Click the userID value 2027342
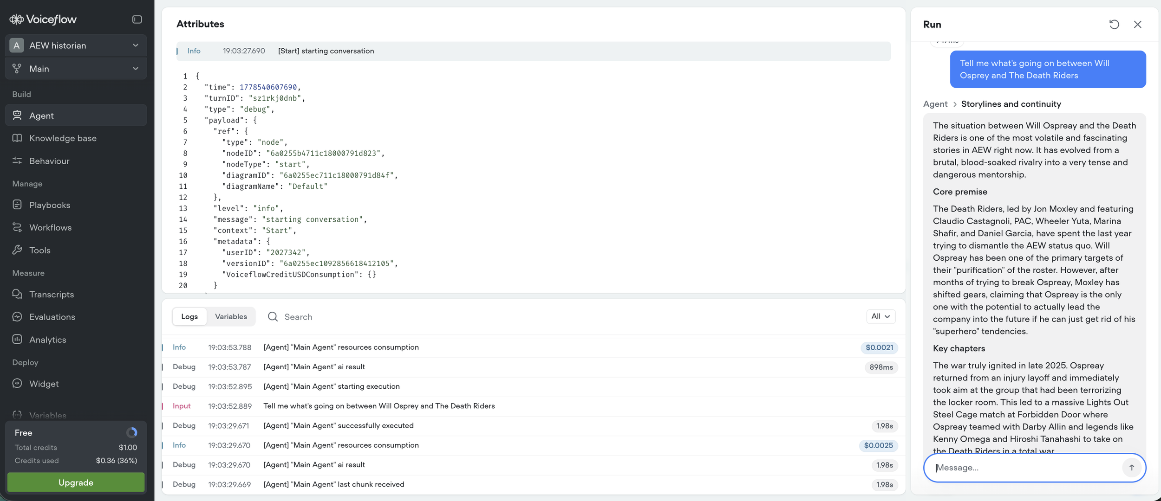The height and width of the screenshot is (501, 1161). tap(286, 252)
